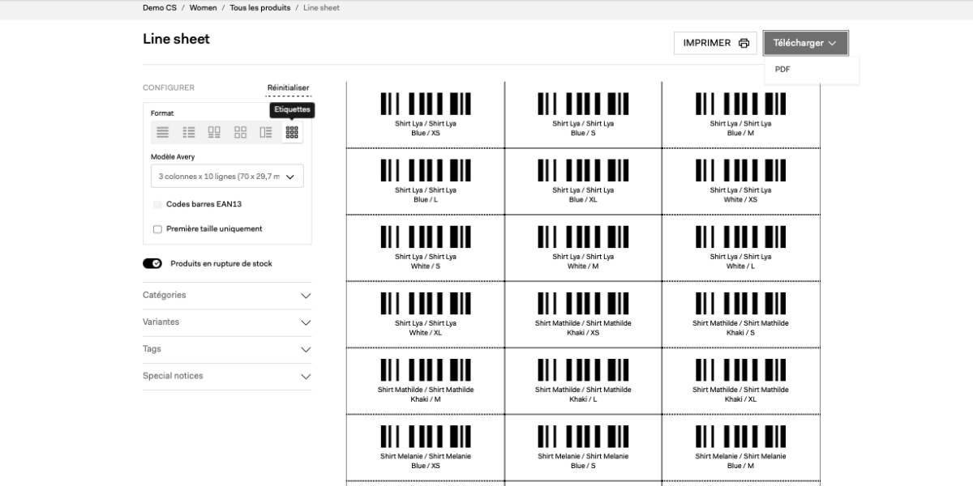Click the printer icon in IMPRIMER button
The image size is (973, 486).
744,44
